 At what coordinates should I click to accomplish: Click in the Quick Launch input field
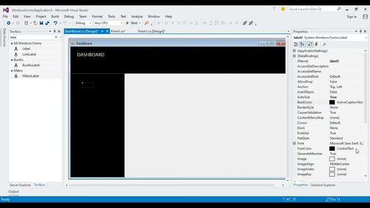pos(312,9)
